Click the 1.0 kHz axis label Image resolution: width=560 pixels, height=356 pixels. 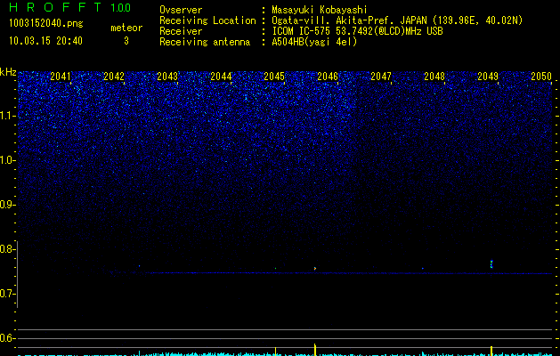pyautogui.click(x=7, y=160)
